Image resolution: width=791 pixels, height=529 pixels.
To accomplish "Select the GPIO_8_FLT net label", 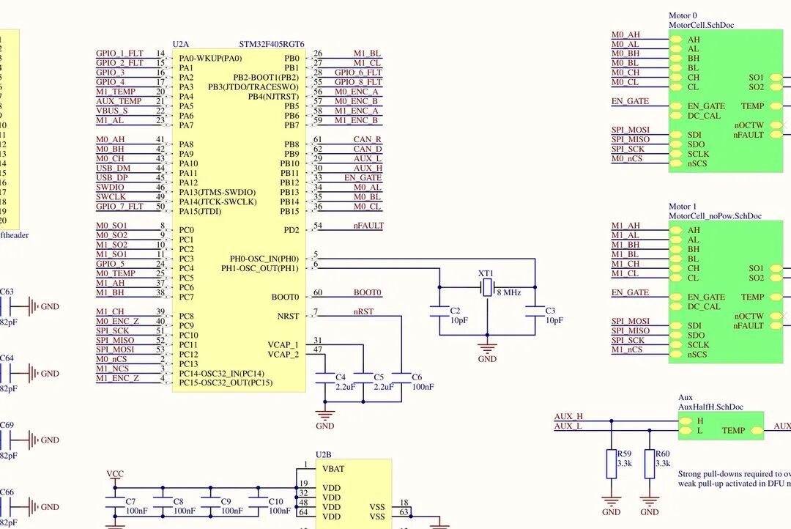I will tap(358, 82).
